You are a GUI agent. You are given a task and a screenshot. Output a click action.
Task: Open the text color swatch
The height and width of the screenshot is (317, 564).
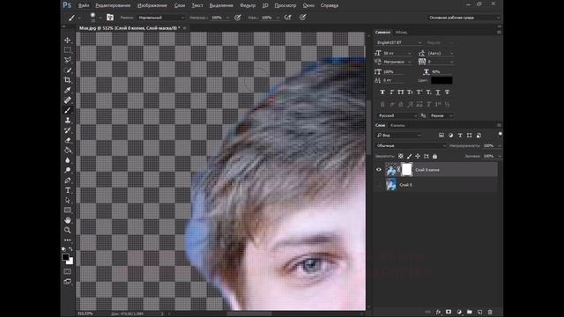442,80
